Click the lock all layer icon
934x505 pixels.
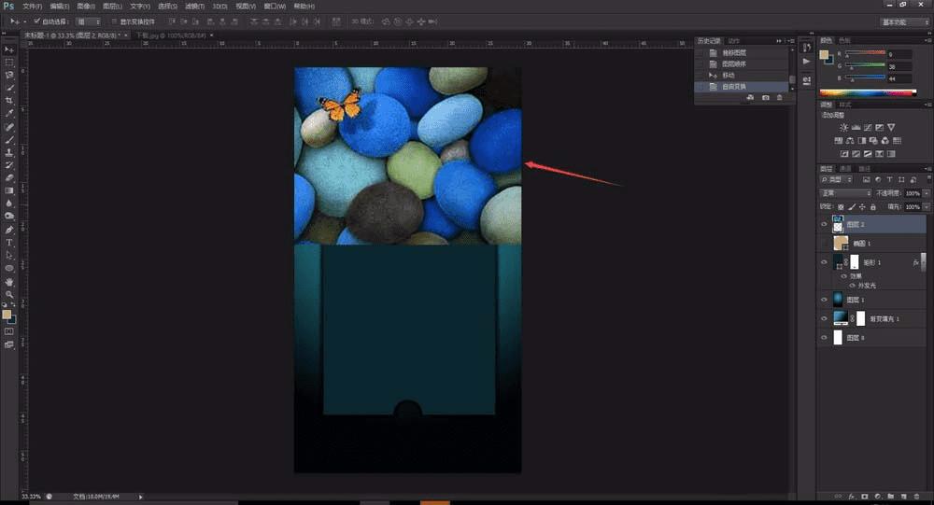click(872, 206)
